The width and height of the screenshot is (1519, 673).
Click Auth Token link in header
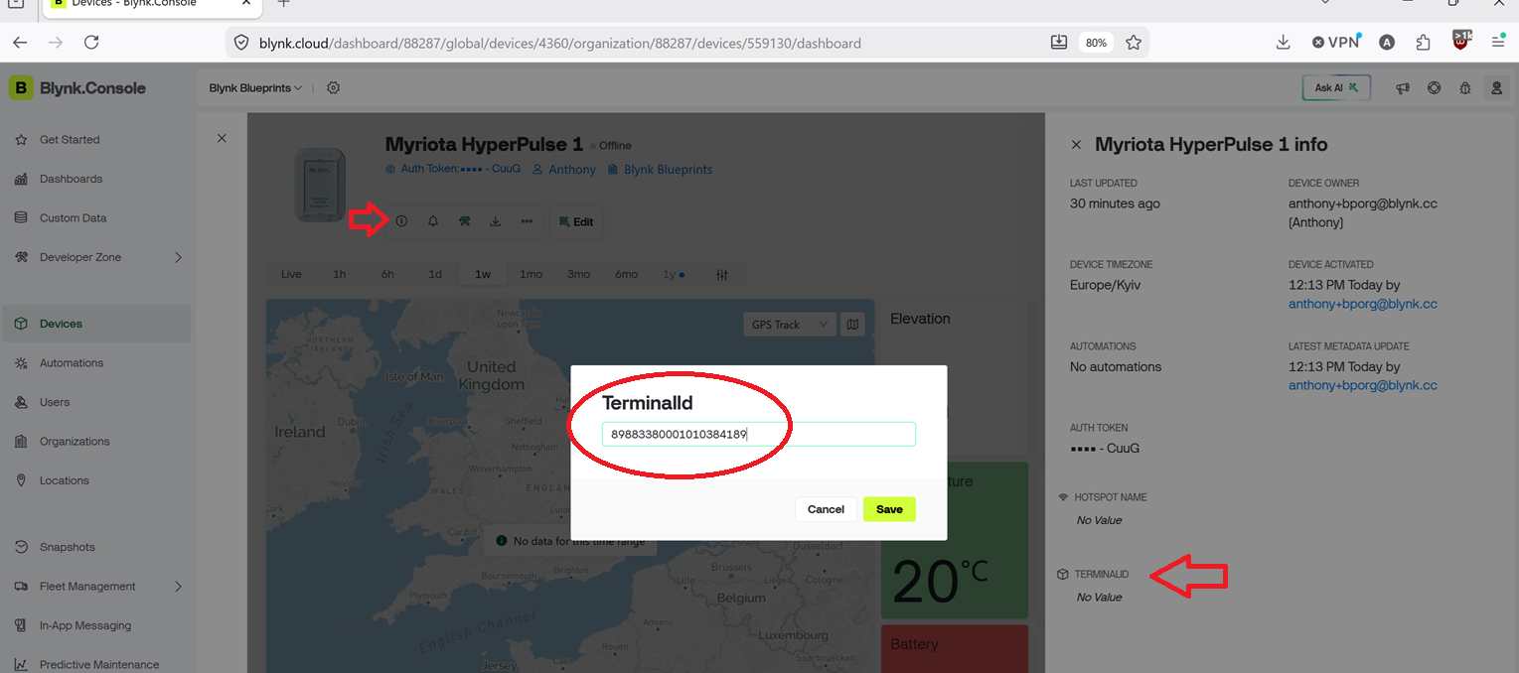pos(453,169)
